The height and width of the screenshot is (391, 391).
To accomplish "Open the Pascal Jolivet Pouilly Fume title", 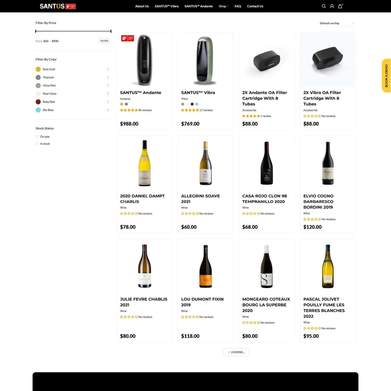I will point(324,308).
